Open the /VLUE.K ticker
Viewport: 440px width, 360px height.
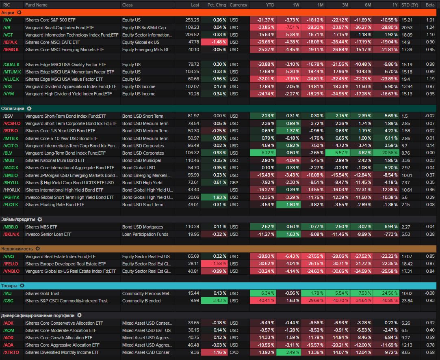[x=11, y=79]
